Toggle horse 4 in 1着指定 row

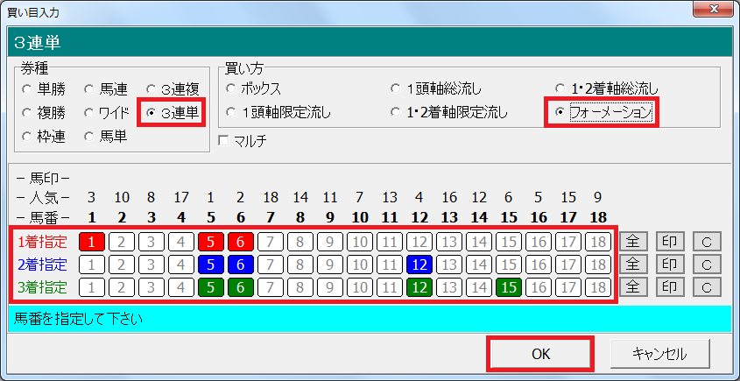181,243
